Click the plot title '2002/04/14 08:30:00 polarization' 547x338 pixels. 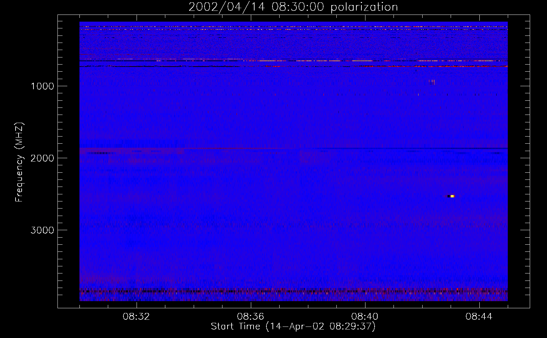pos(293,7)
